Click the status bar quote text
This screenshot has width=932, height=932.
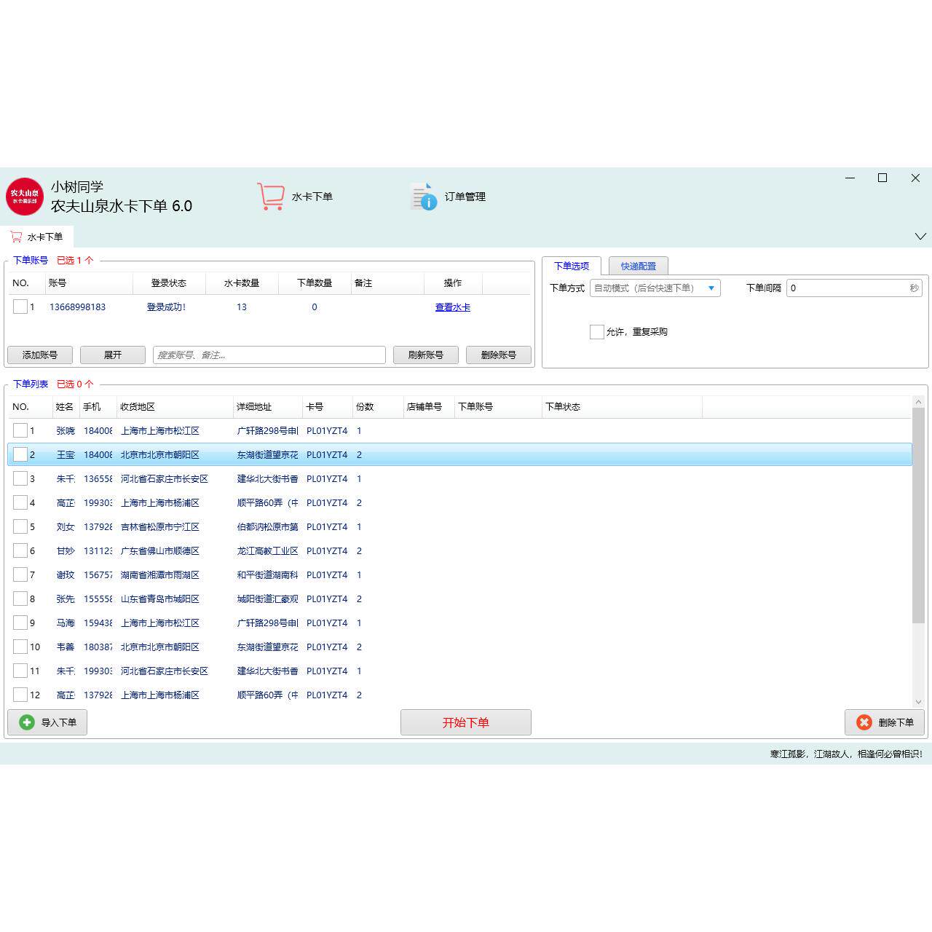tap(846, 754)
